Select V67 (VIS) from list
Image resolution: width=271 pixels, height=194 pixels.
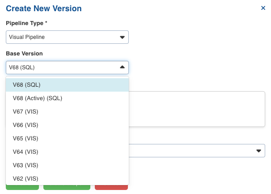click(x=67, y=112)
